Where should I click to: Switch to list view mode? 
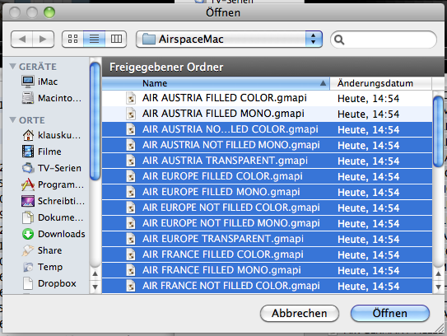click(95, 39)
